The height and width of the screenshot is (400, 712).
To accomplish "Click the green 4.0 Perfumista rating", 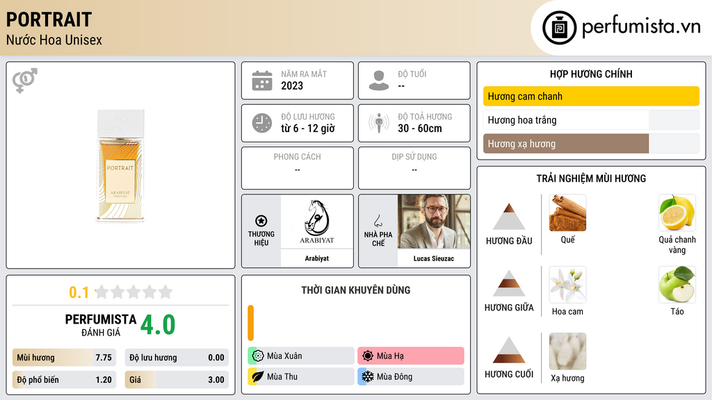I will click(x=158, y=325).
